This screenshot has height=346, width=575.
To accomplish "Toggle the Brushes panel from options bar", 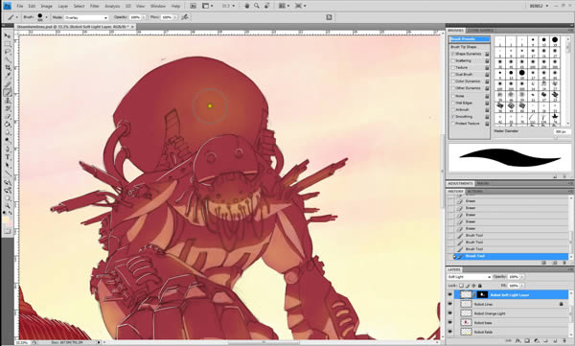I will coord(329,17).
